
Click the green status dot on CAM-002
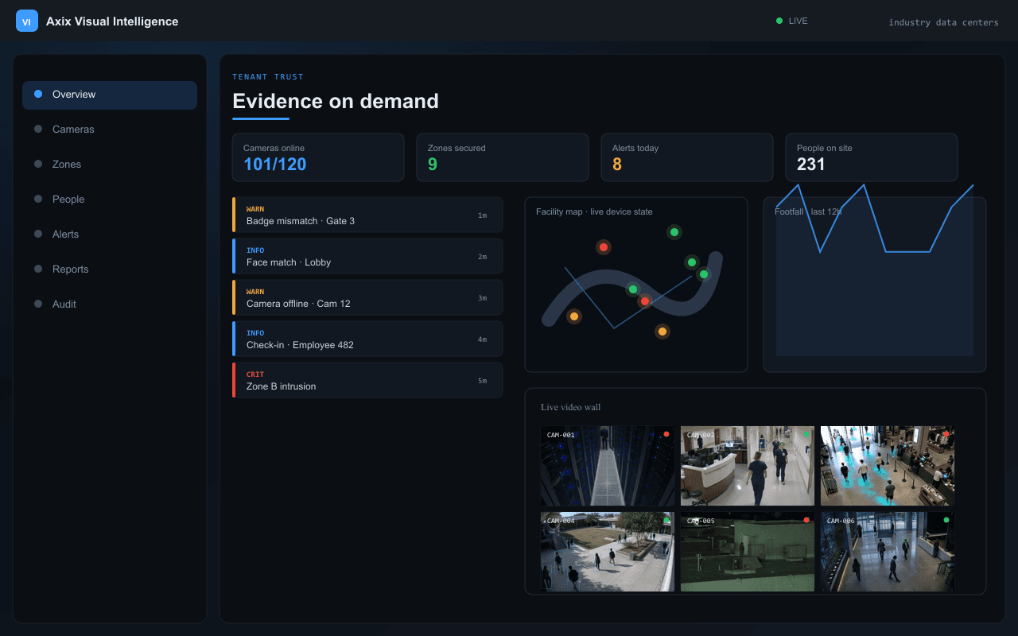tap(806, 434)
